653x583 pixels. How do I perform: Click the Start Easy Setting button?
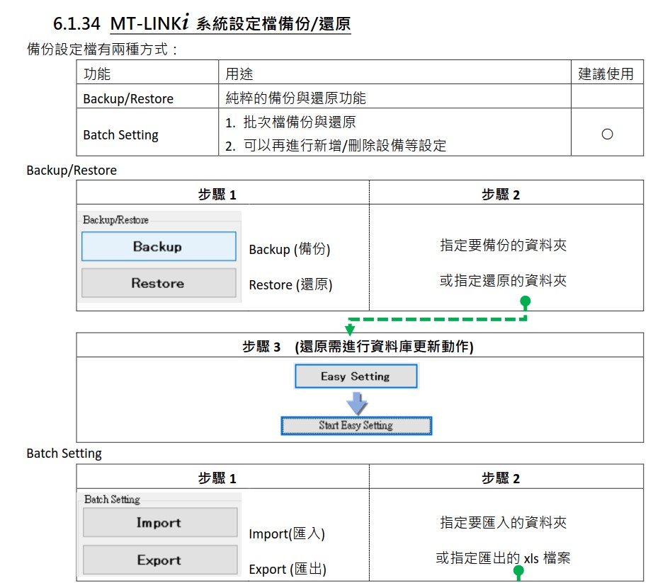coord(356,425)
